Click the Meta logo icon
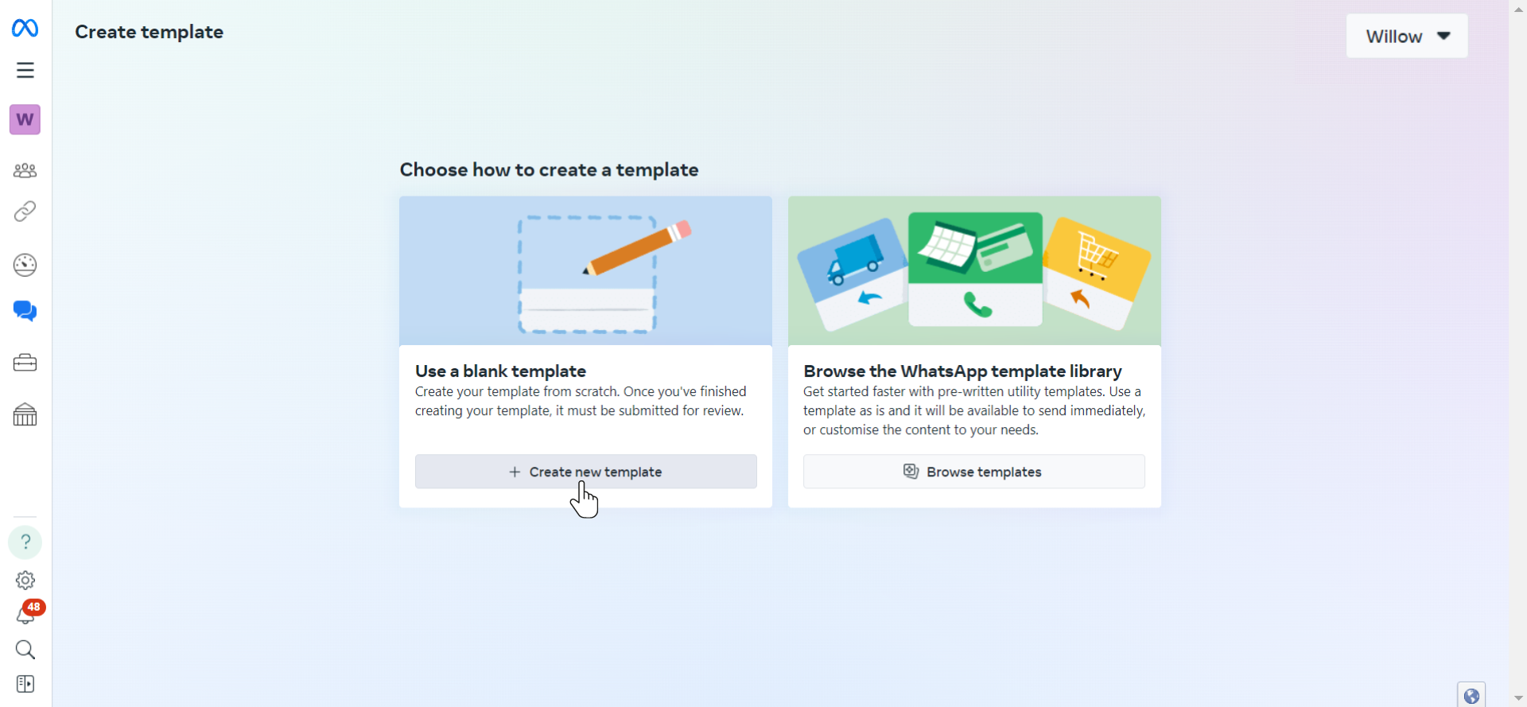Image resolution: width=1527 pixels, height=707 pixels. 25,29
